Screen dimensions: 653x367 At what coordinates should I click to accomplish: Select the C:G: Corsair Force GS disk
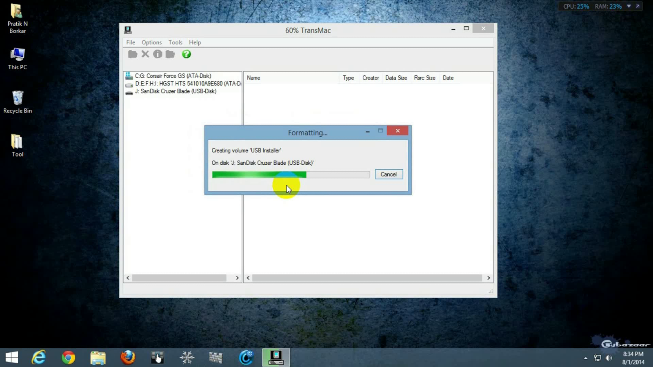173,76
